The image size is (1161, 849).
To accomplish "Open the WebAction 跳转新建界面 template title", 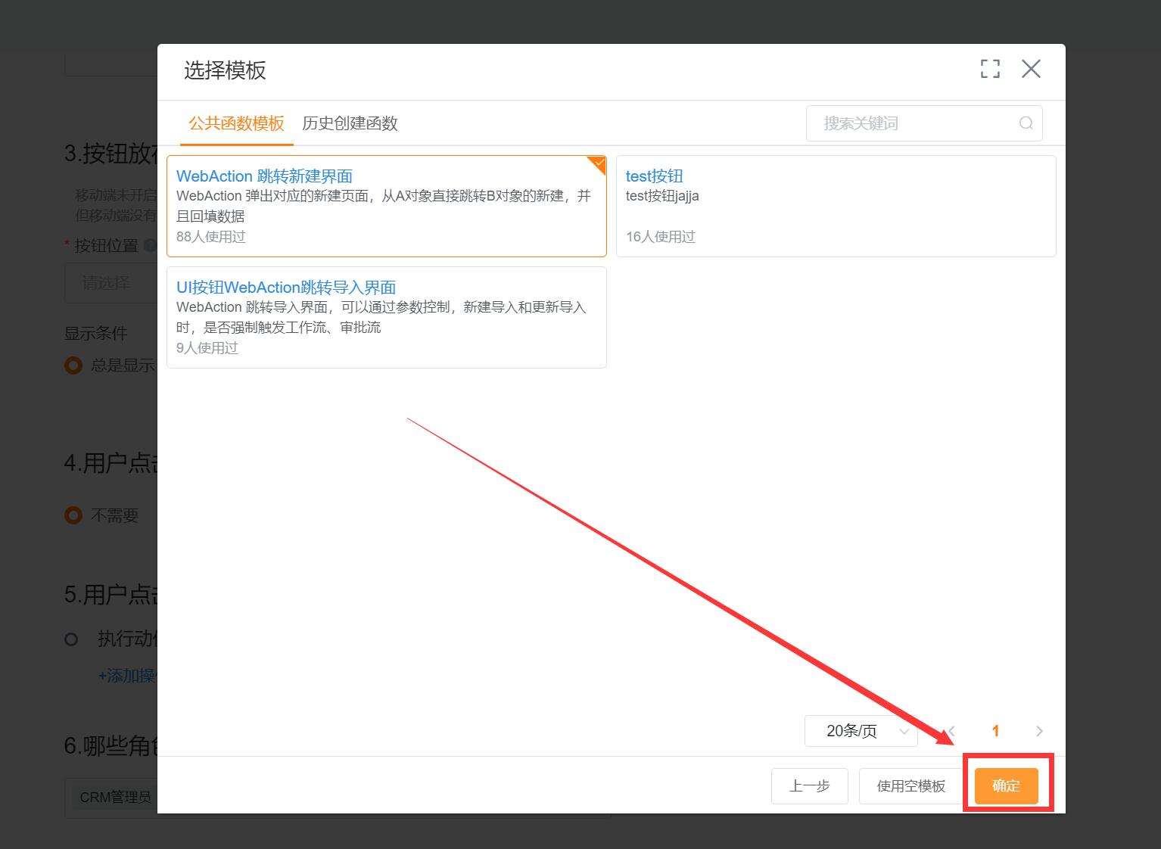I will coord(264,176).
